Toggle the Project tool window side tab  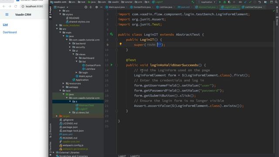(51, 12)
